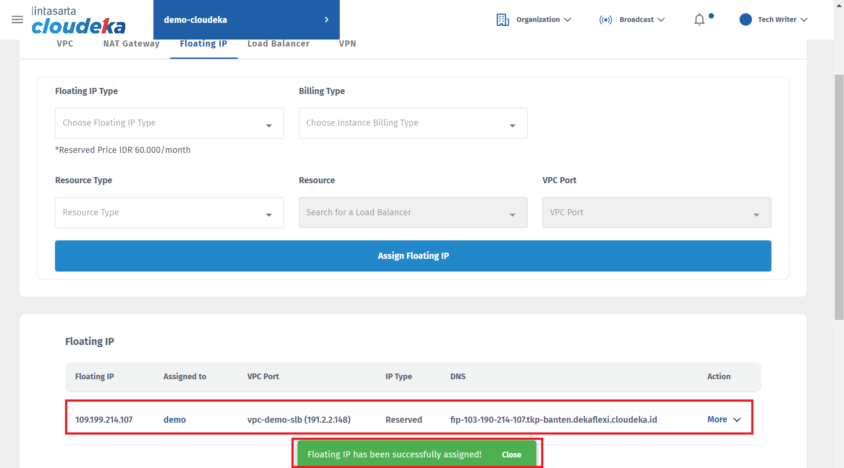Open the VPC Port dropdown
This screenshot has height=468, width=844.
[656, 213]
